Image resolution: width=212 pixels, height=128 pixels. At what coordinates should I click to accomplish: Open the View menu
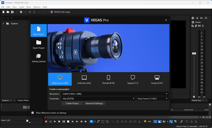15,7
